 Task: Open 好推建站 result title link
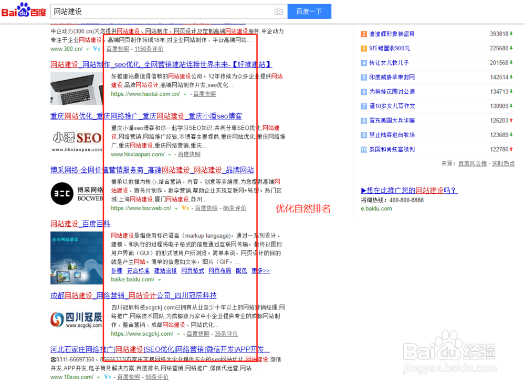pyautogui.click(x=161, y=64)
